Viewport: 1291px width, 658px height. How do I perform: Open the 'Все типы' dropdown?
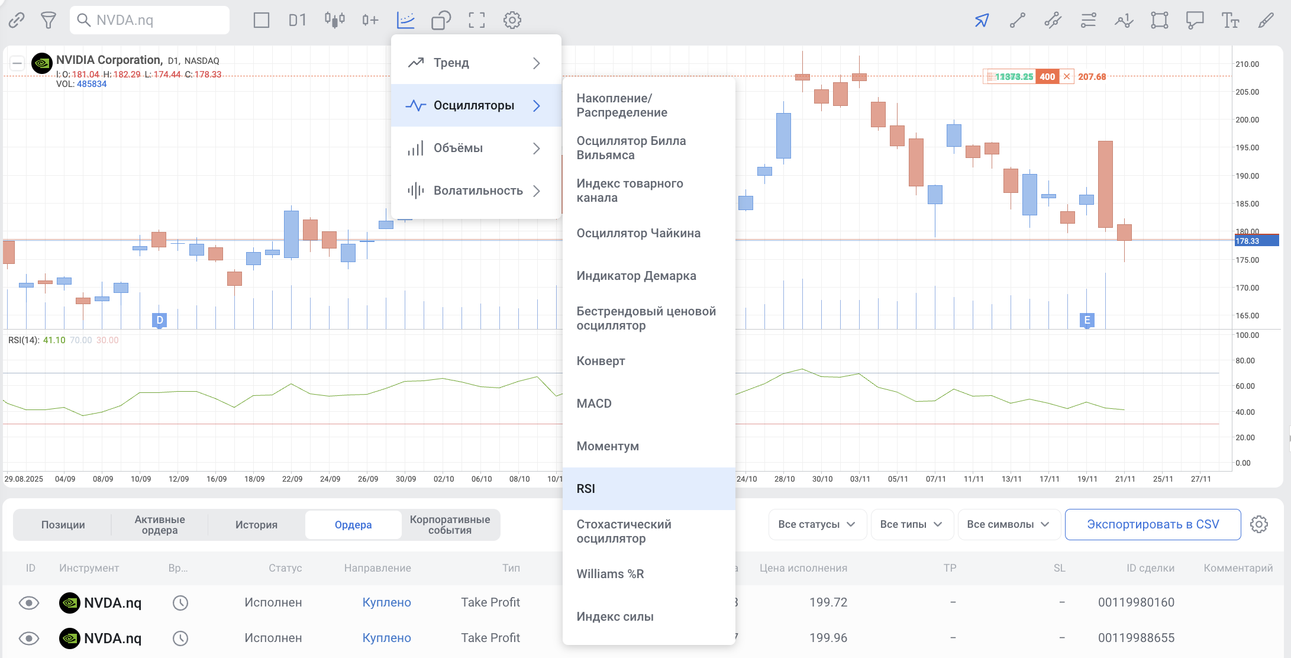[x=911, y=524]
